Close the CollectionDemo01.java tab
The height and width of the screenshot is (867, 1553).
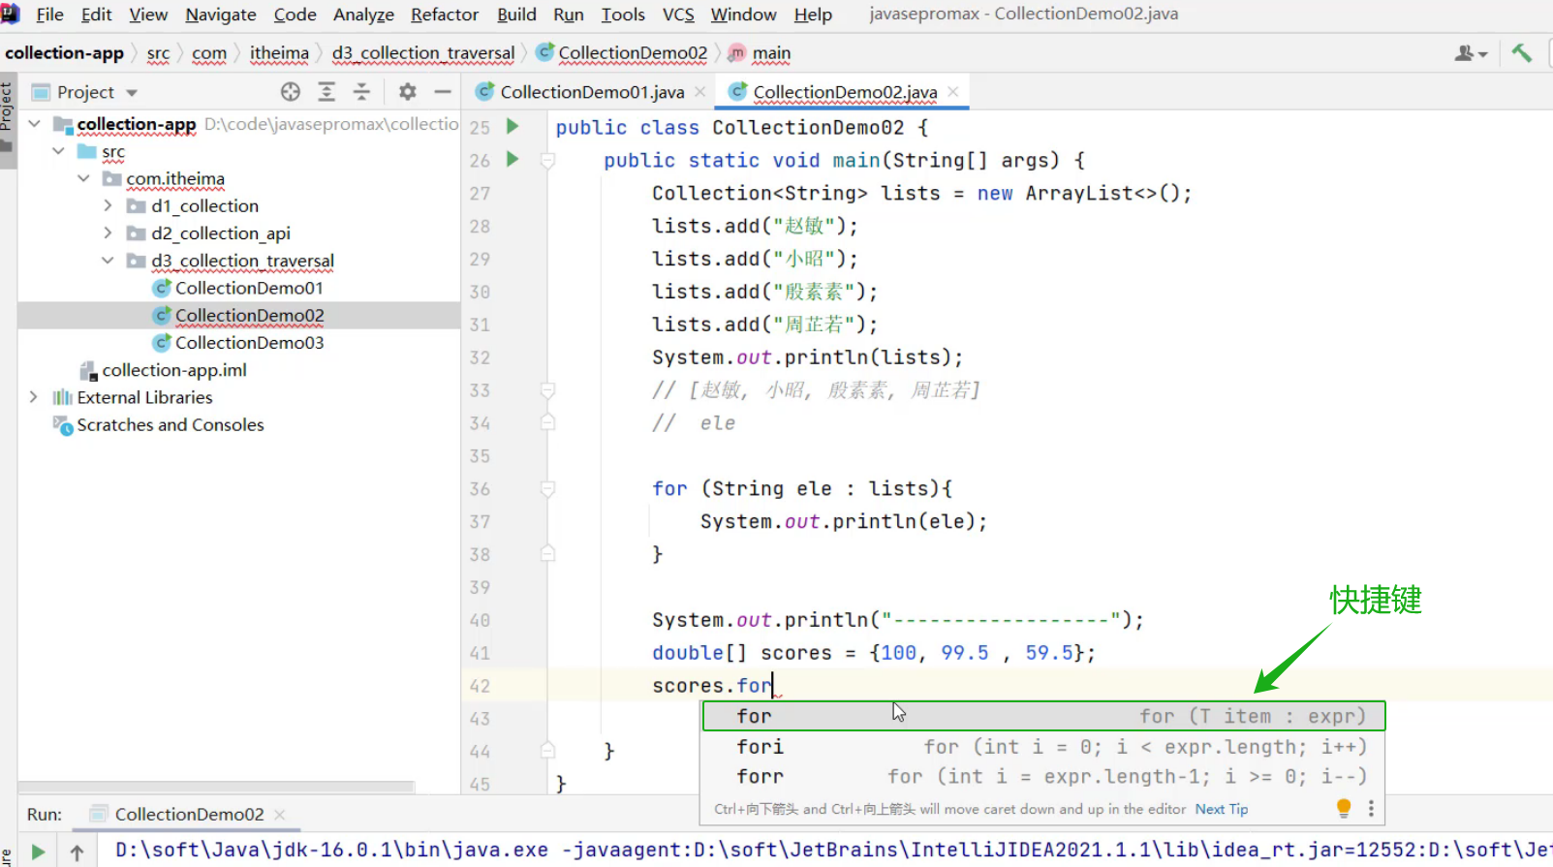click(700, 92)
